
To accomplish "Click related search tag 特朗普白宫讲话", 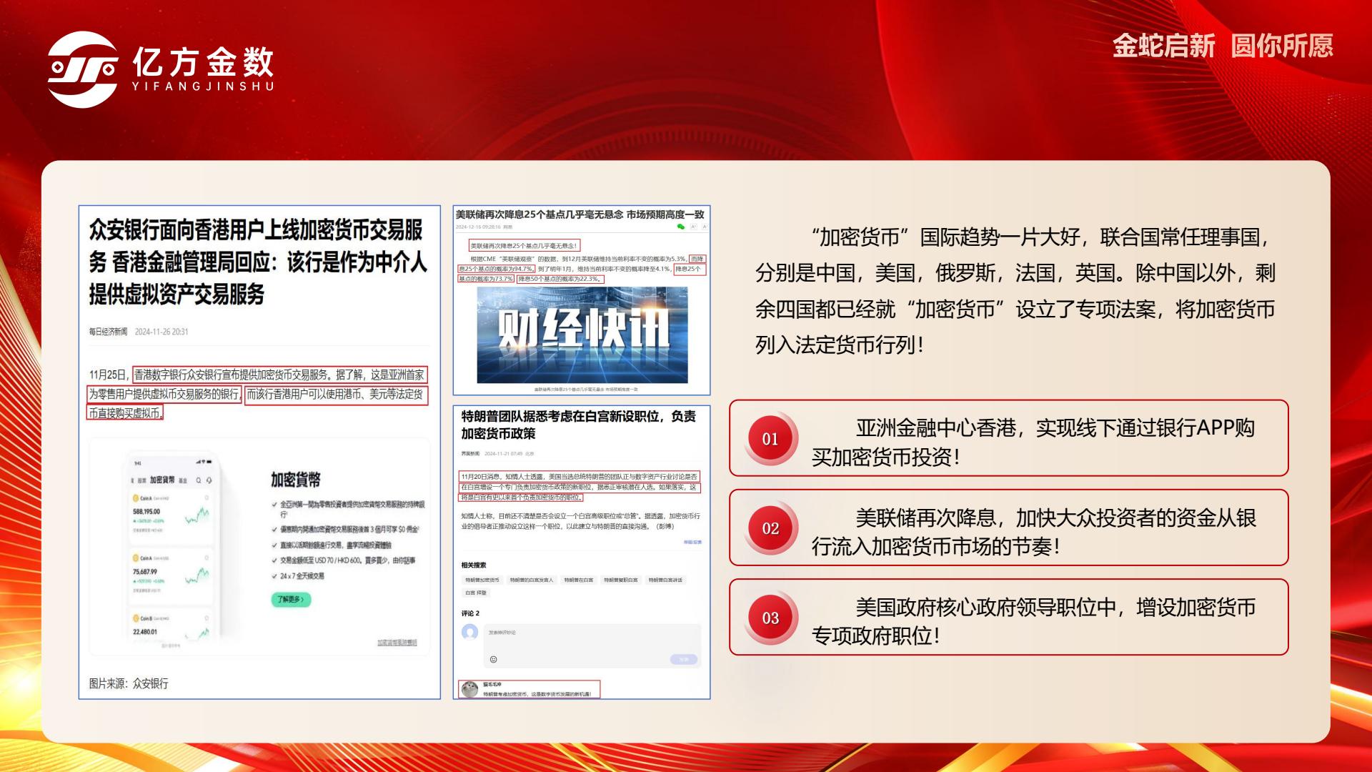I will (x=665, y=580).
